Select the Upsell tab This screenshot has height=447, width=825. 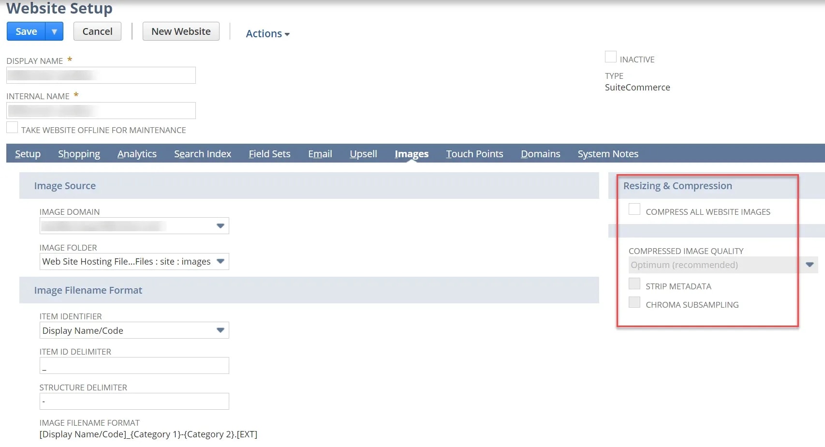[363, 154]
